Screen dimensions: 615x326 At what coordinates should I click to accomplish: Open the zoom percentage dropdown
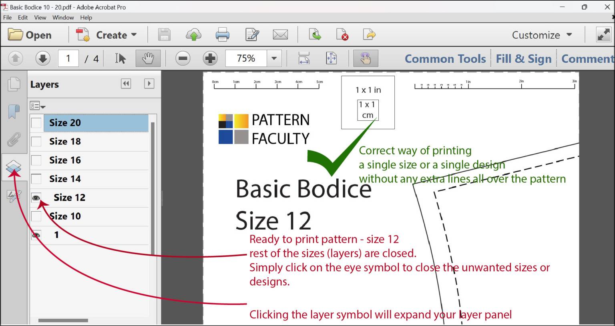tap(274, 58)
